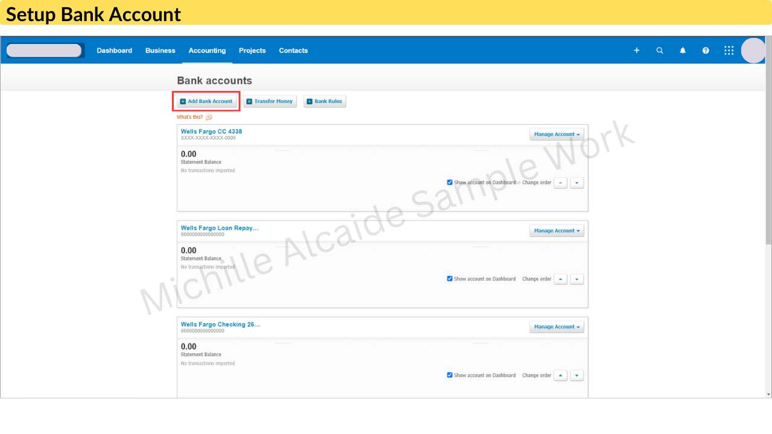The height and width of the screenshot is (434, 772).
Task: Click the Transfer Money button
Action: pyautogui.click(x=270, y=101)
